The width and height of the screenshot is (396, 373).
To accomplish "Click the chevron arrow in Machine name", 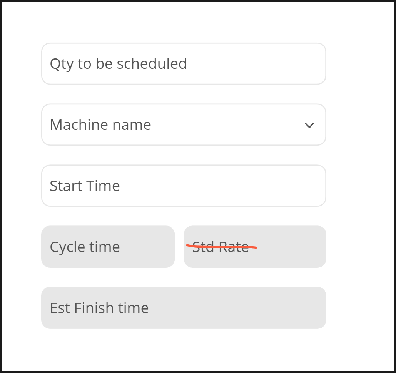I will 309,125.
